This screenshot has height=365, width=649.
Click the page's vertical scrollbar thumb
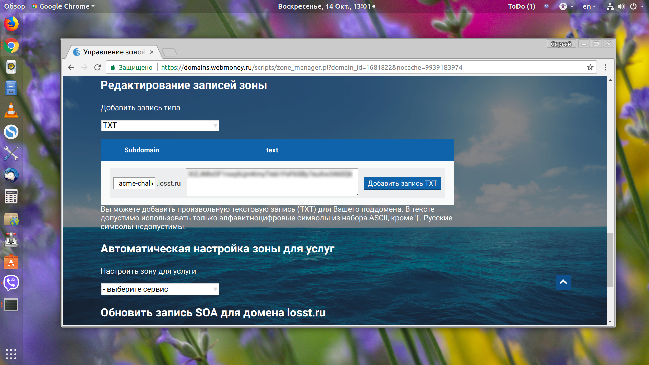tap(610, 260)
